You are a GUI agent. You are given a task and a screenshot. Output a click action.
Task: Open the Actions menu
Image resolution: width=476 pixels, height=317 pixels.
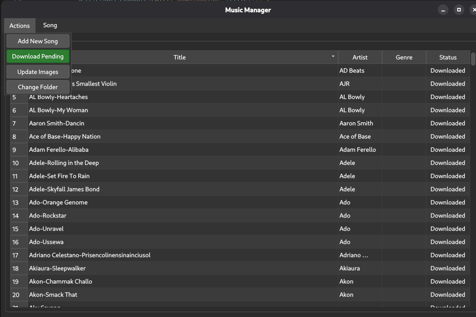coord(20,26)
